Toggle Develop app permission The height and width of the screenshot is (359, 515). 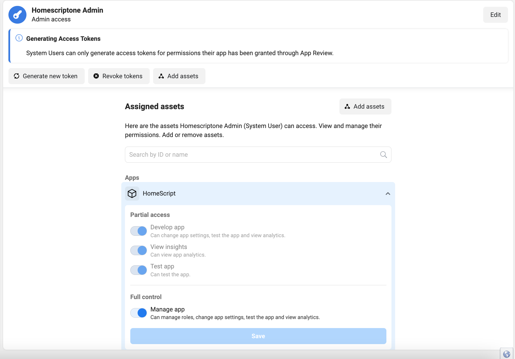[138, 231]
